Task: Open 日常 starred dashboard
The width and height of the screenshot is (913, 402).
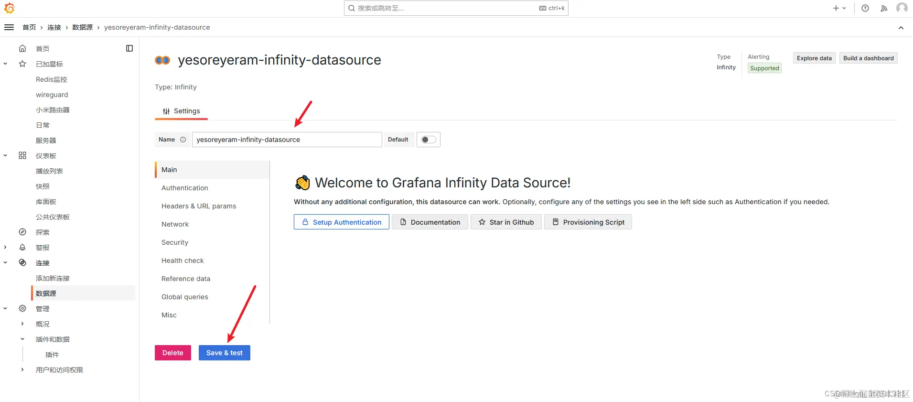Action: [43, 125]
